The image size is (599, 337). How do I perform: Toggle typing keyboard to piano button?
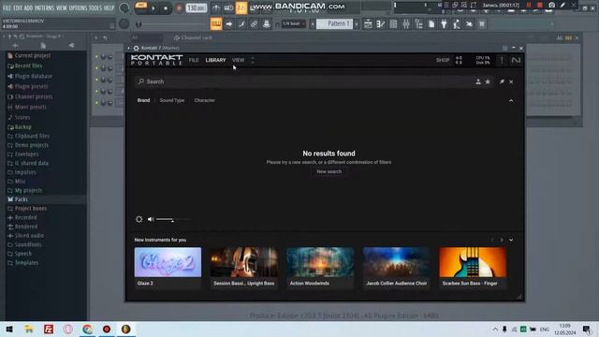[216, 24]
